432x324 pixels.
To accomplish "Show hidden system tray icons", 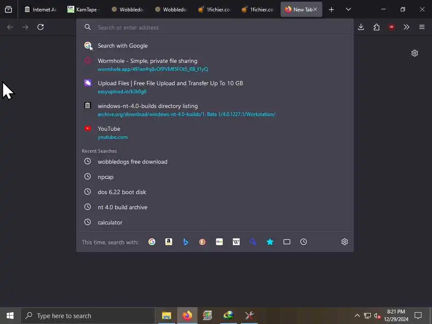I will [357, 316].
